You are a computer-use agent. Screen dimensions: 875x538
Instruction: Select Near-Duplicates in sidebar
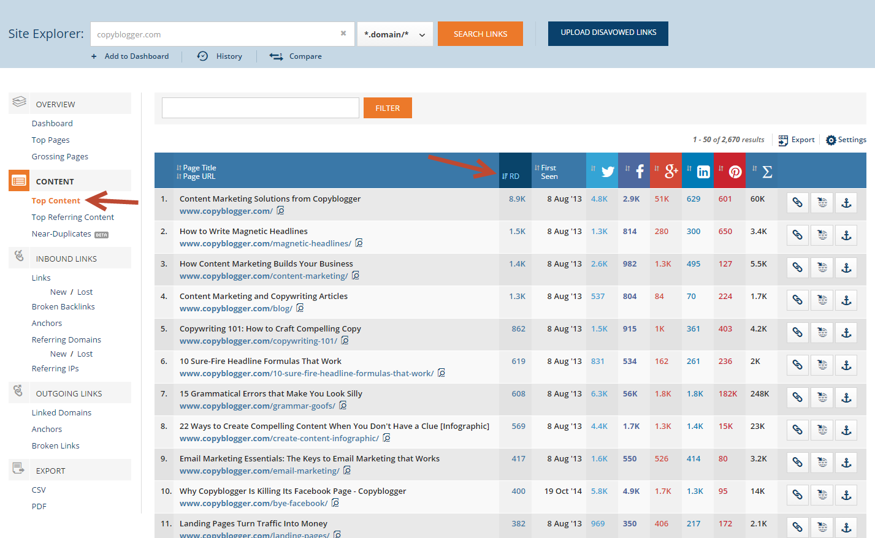[61, 234]
